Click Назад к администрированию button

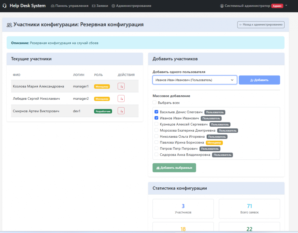[261, 25]
